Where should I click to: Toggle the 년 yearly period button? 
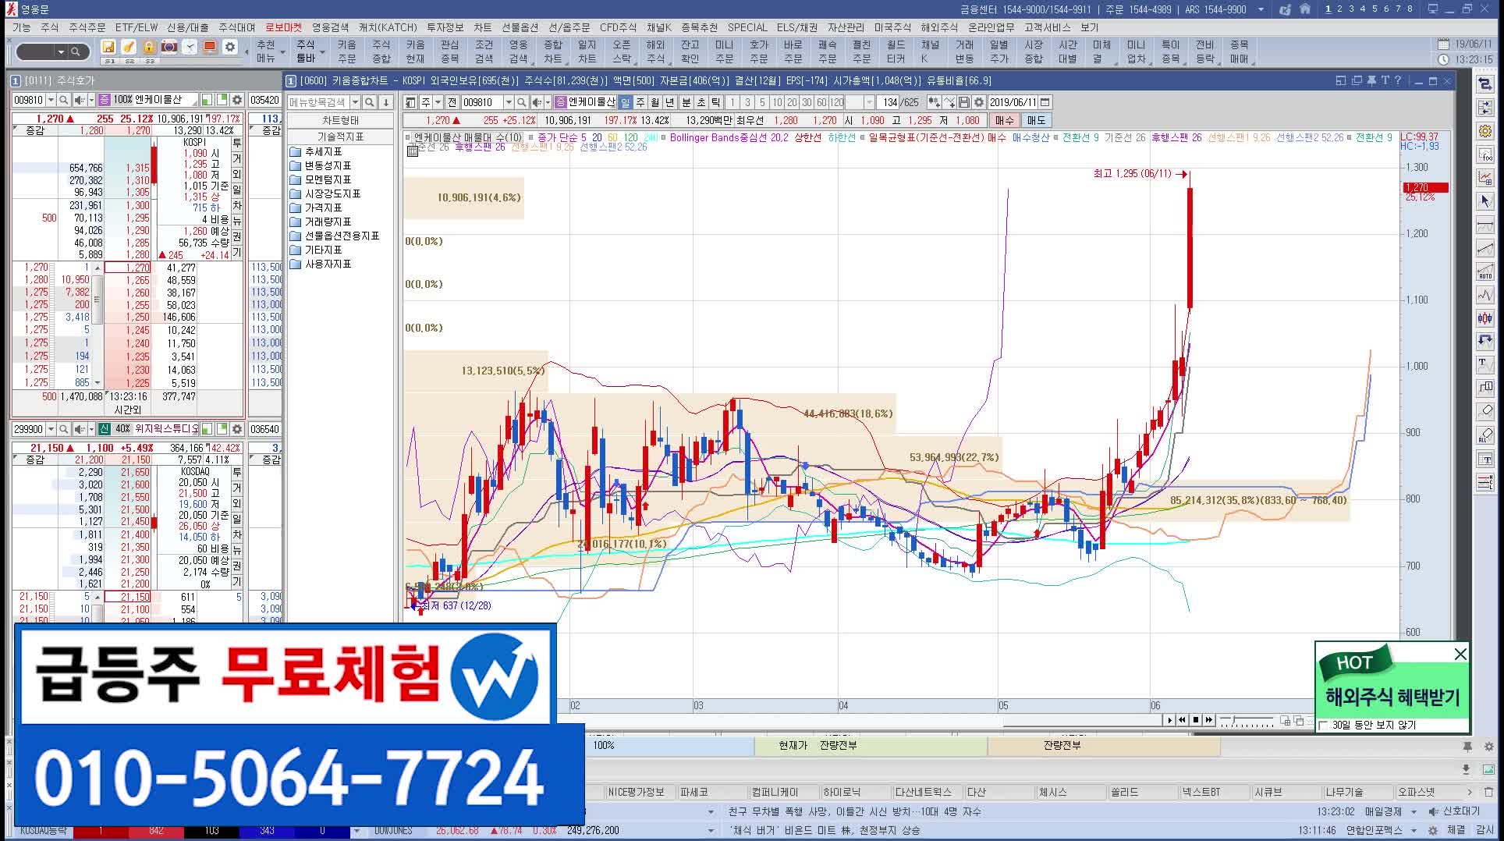point(670,102)
